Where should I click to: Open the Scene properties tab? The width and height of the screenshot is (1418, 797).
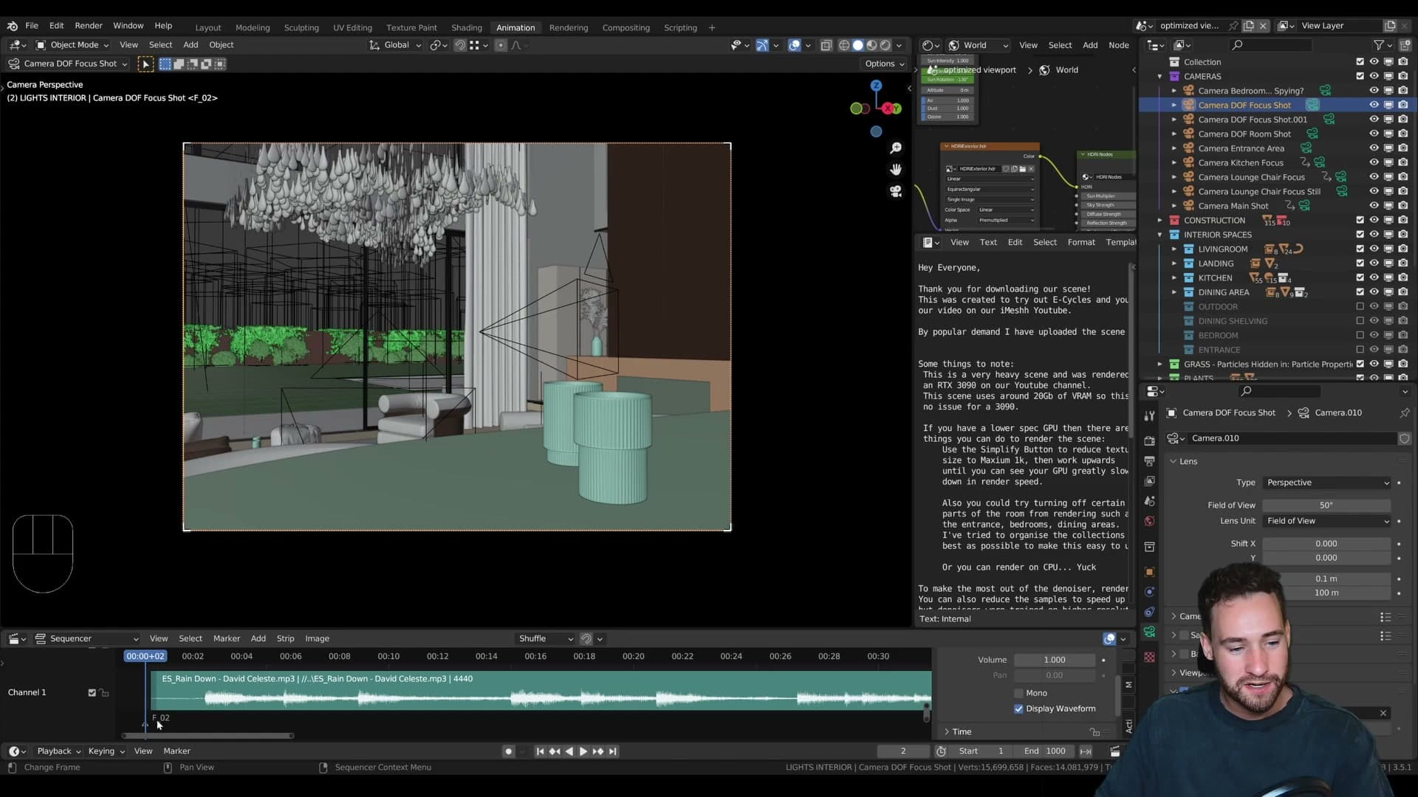pyautogui.click(x=1149, y=501)
